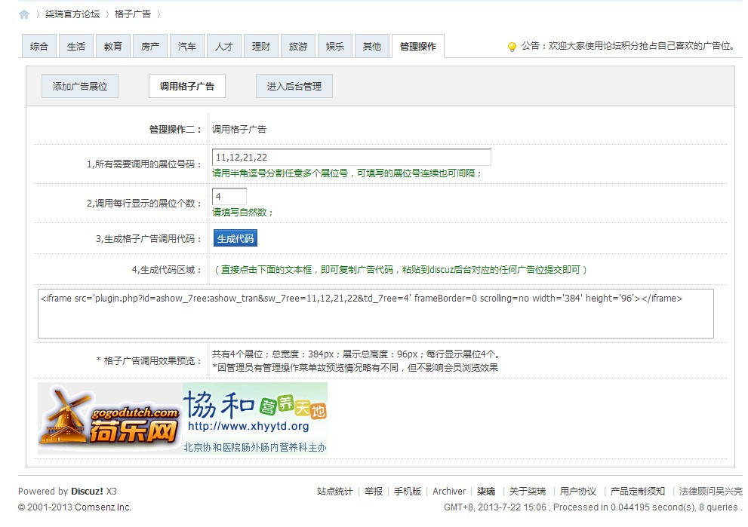Open the 协和营养天地 ad banner

tap(255, 418)
